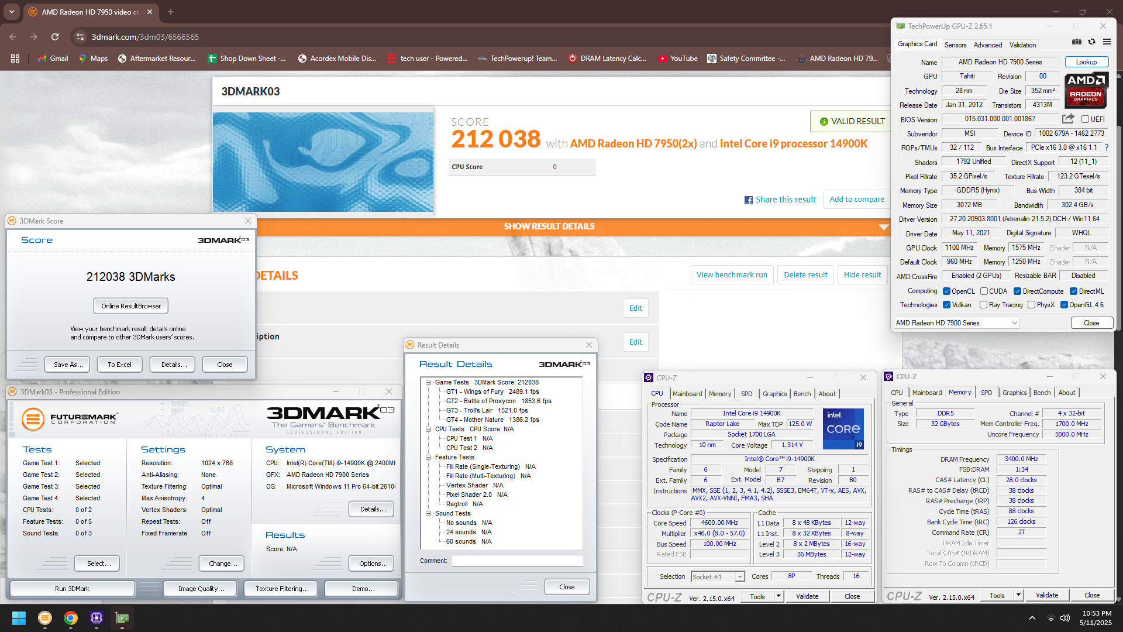
Task: View site information icon in address bar
Action: point(80,37)
